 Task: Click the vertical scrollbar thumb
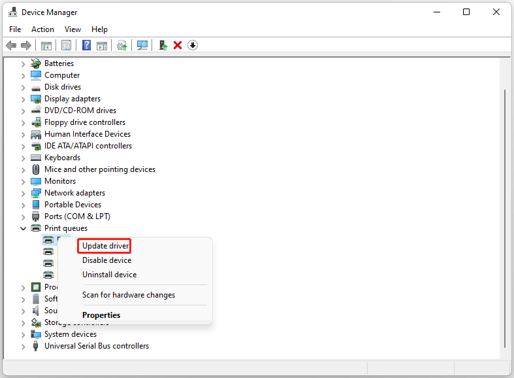pos(505,218)
